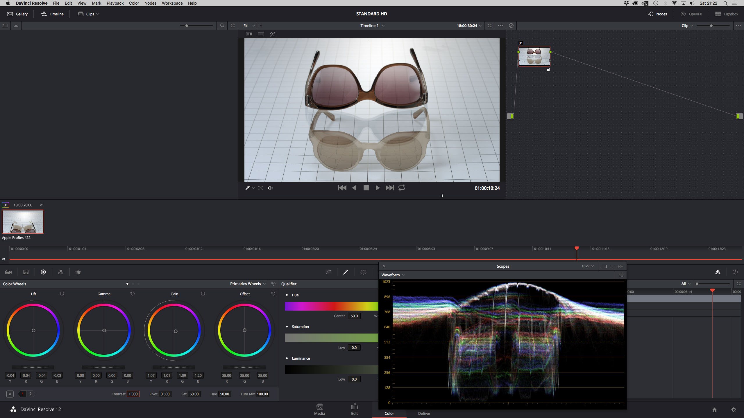This screenshot has width=744, height=418.
Task: Open the Waveform scope type dropdown
Action: (x=393, y=275)
